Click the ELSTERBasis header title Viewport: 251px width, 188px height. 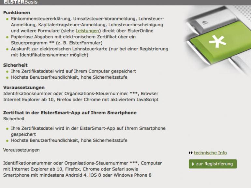tap(21, 2)
